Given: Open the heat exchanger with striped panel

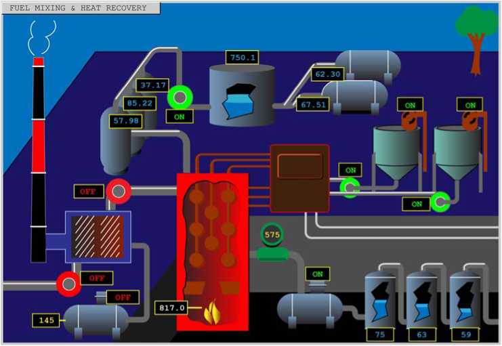Looking at the screenshot, I should coord(98,237).
